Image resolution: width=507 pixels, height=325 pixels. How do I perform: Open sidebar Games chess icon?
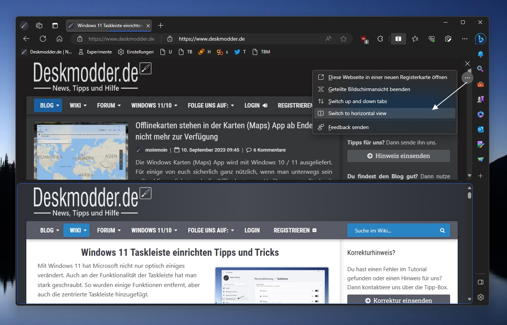pyautogui.click(x=480, y=99)
